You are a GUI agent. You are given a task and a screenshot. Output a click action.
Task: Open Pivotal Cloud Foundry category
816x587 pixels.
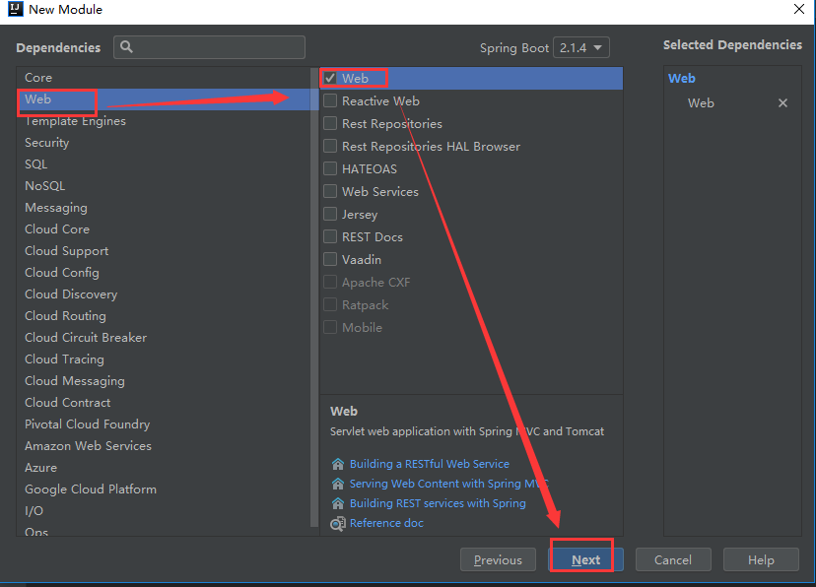tap(164, 424)
